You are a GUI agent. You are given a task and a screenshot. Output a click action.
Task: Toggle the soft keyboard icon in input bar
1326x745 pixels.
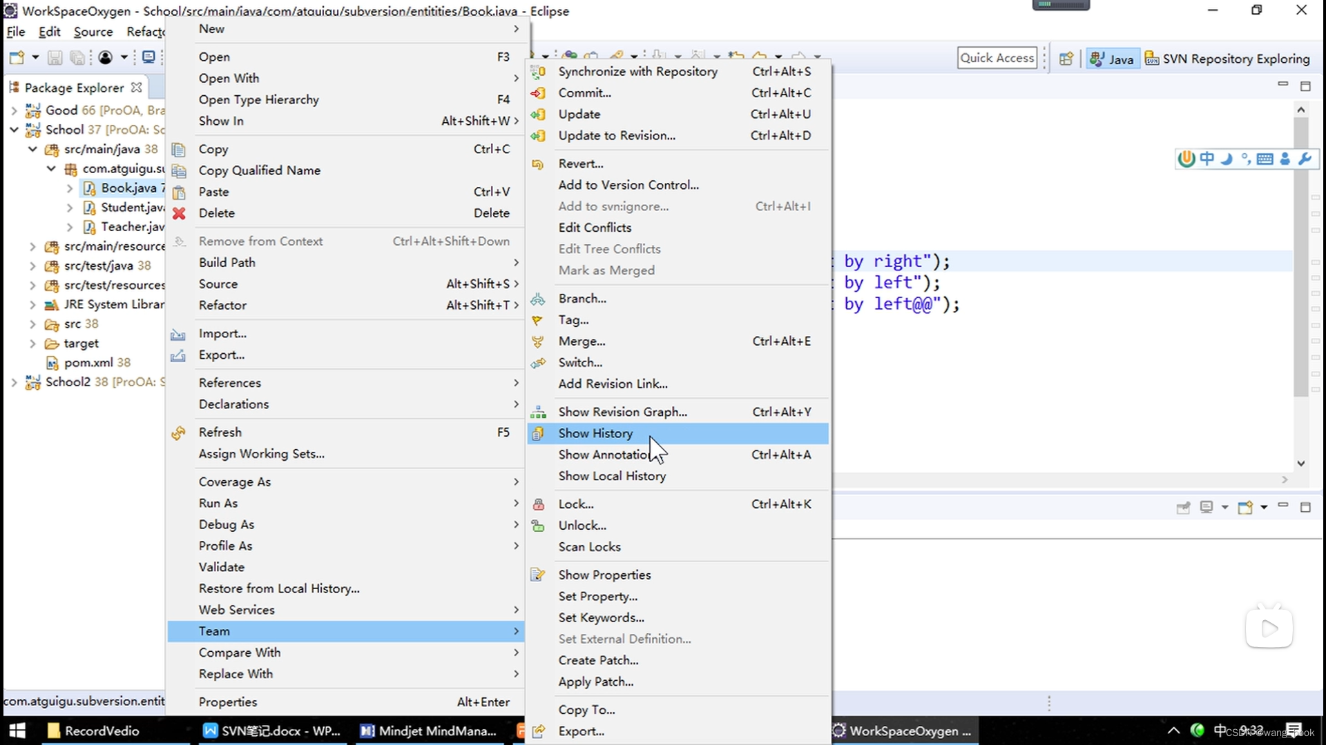pyautogui.click(x=1265, y=159)
